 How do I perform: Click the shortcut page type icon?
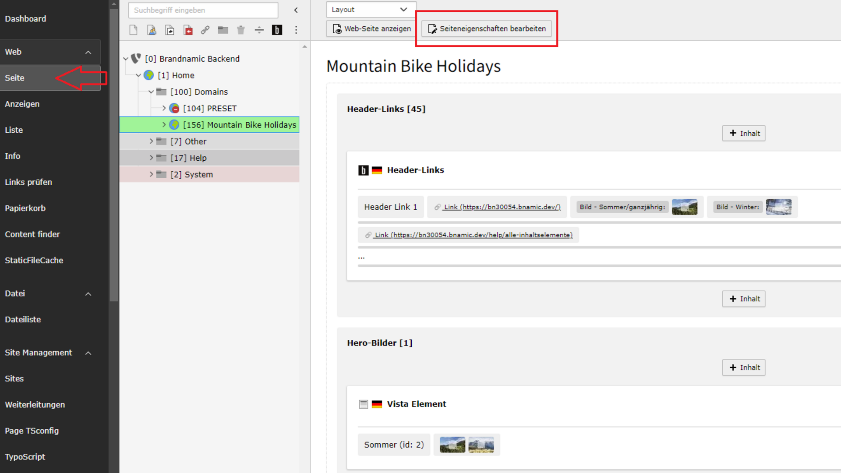point(170,30)
